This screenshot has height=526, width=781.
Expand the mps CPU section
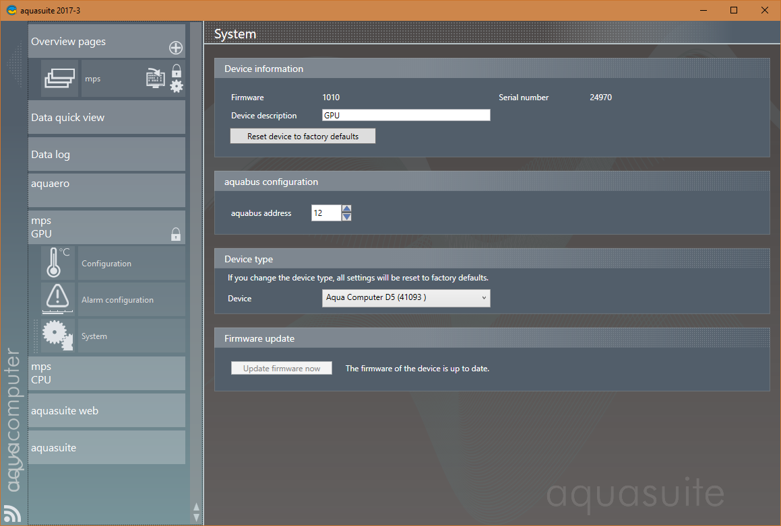tap(106, 373)
